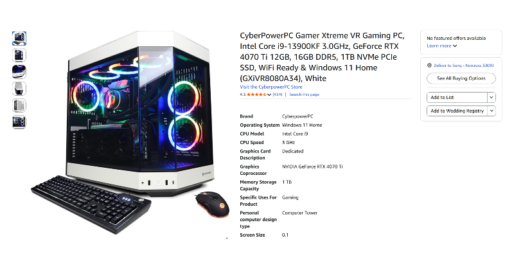Click the Deliver to Sung - Norcross link
Viewport: 514px width, 270px height.
[x=463, y=66]
